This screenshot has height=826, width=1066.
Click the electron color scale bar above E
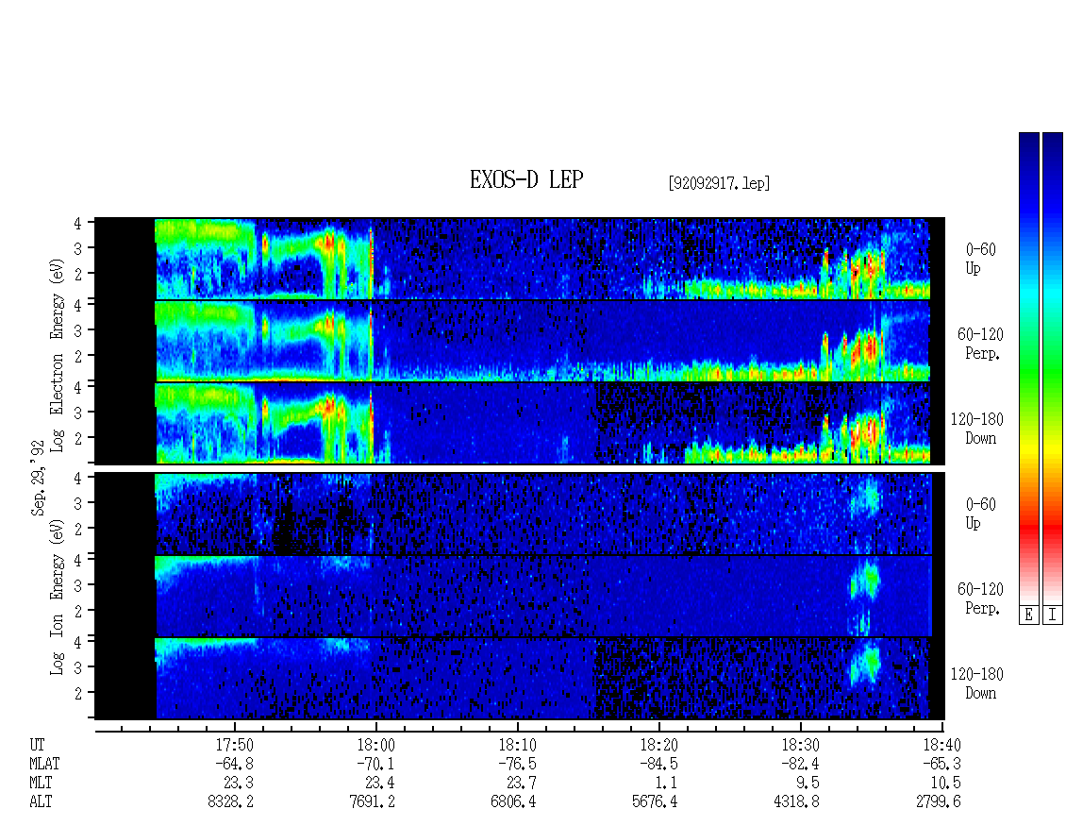[x=1028, y=368]
